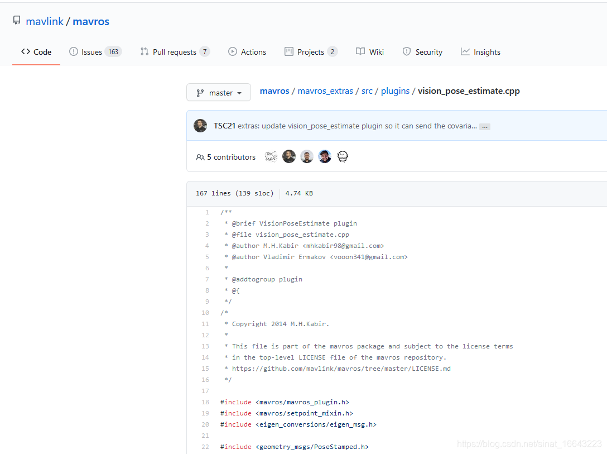Click the '#include <mavros/mavros_plugin.h>' line

coord(285,402)
